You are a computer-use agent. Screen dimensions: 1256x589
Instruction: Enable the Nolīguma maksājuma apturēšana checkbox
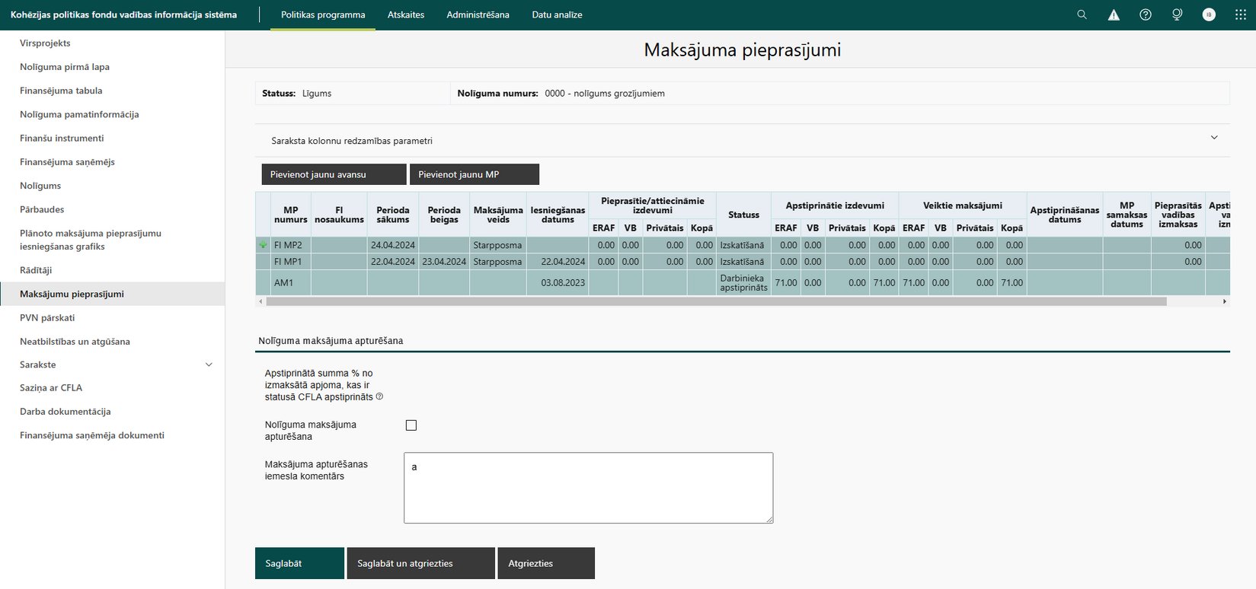[x=411, y=425]
